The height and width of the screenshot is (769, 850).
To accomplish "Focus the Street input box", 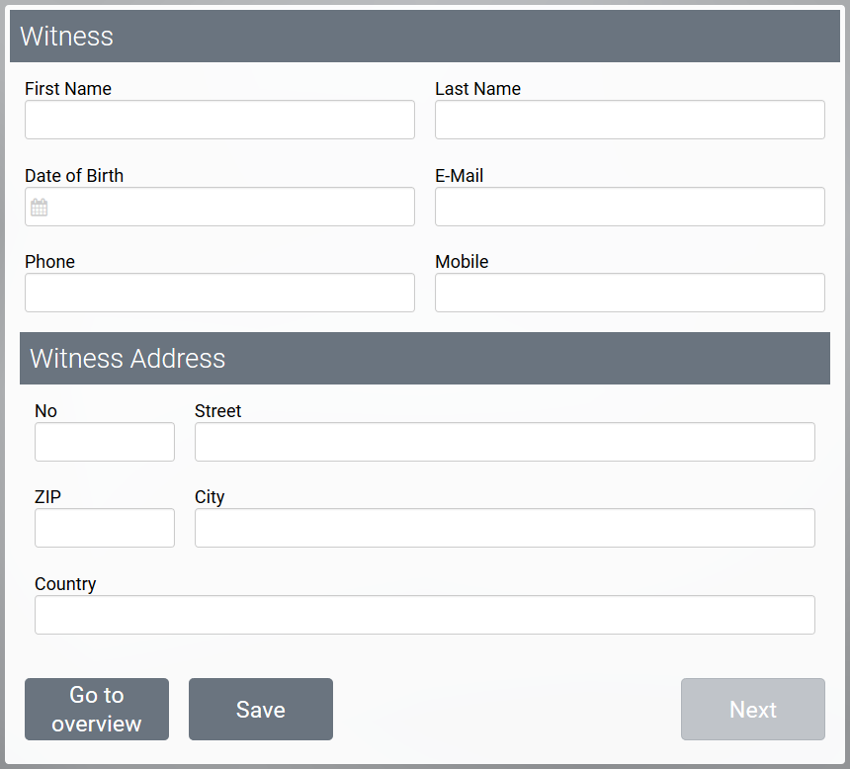I will click(x=504, y=442).
